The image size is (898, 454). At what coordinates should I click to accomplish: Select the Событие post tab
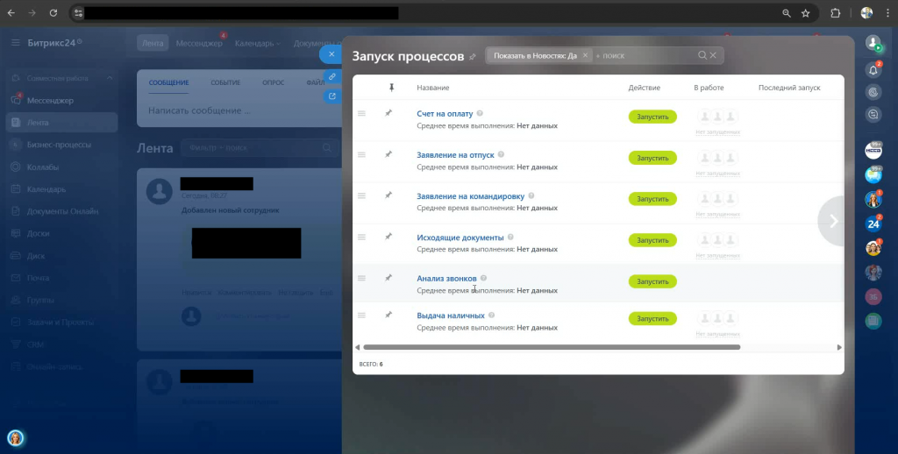coord(225,82)
